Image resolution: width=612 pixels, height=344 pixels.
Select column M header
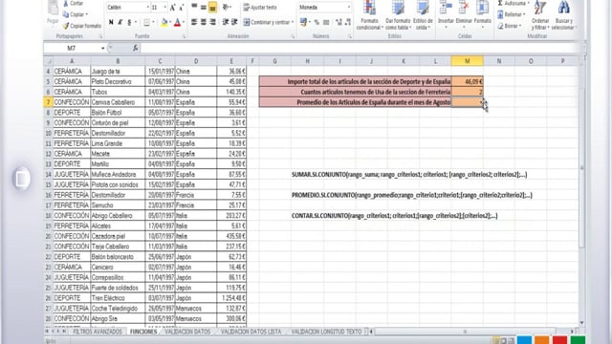[x=468, y=61]
